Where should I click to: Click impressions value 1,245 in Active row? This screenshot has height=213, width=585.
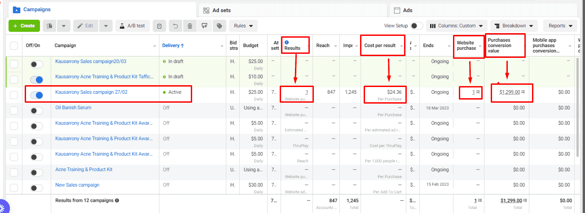coord(351,92)
